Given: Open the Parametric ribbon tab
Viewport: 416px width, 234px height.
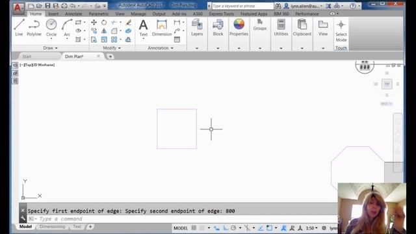Looking at the screenshot, I should pyautogui.click(x=98, y=14).
